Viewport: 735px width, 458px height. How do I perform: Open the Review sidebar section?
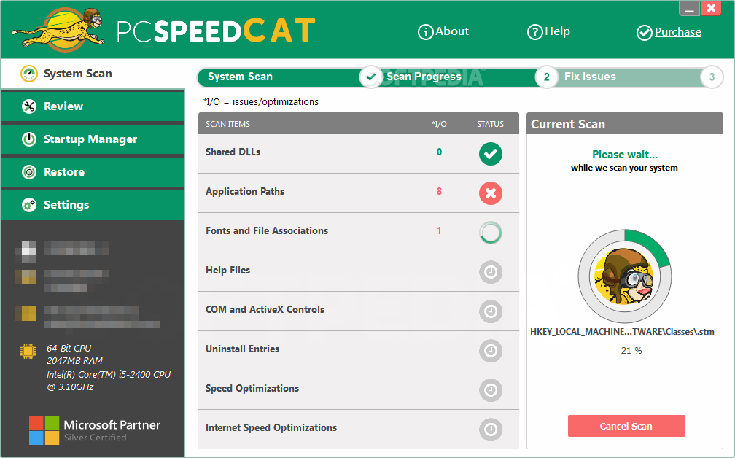click(93, 106)
